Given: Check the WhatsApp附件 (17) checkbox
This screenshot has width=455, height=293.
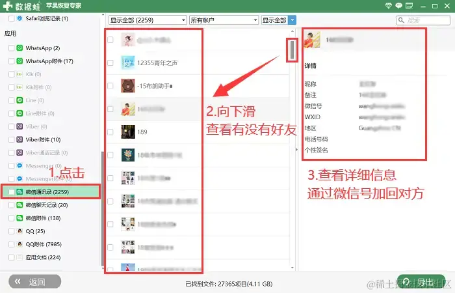Looking at the screenshot, I should click(x=11, y=61).
